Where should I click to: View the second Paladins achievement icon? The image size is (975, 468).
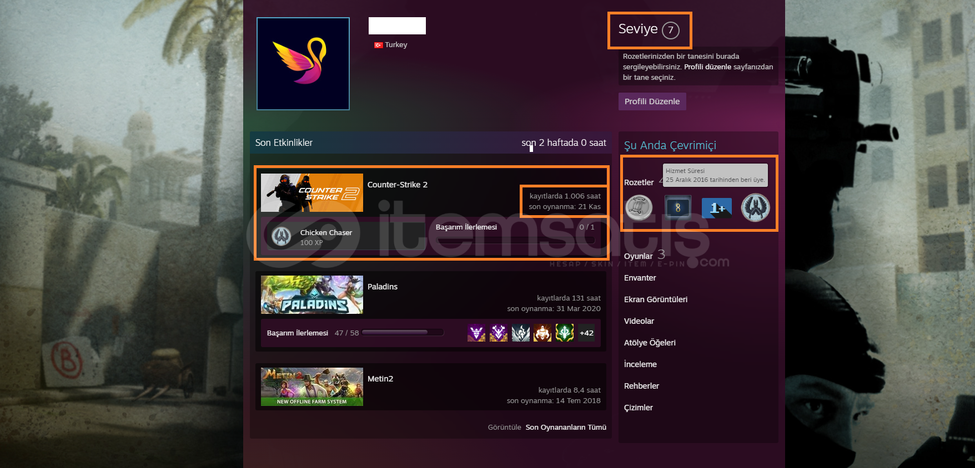(499, 333)
